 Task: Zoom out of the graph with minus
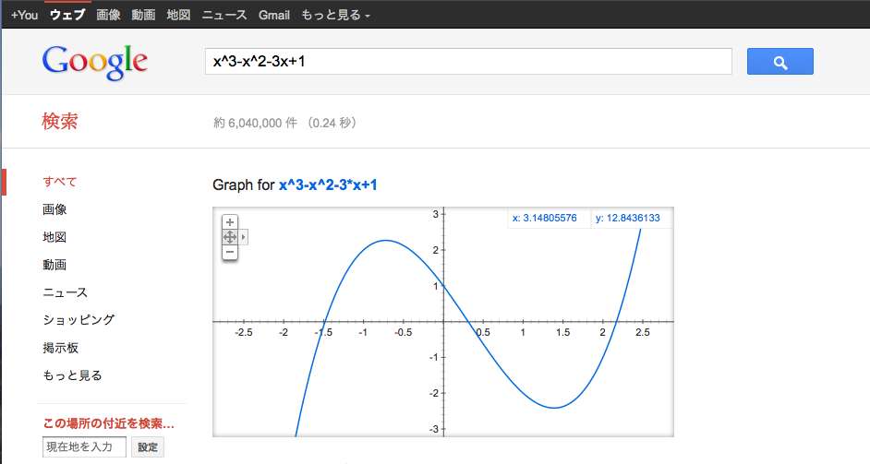coord(230,252)
